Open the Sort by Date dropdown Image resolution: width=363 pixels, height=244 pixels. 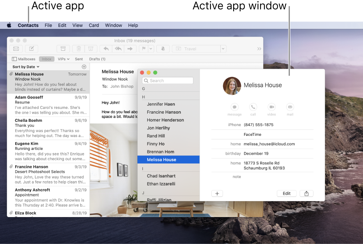point(26,67)
